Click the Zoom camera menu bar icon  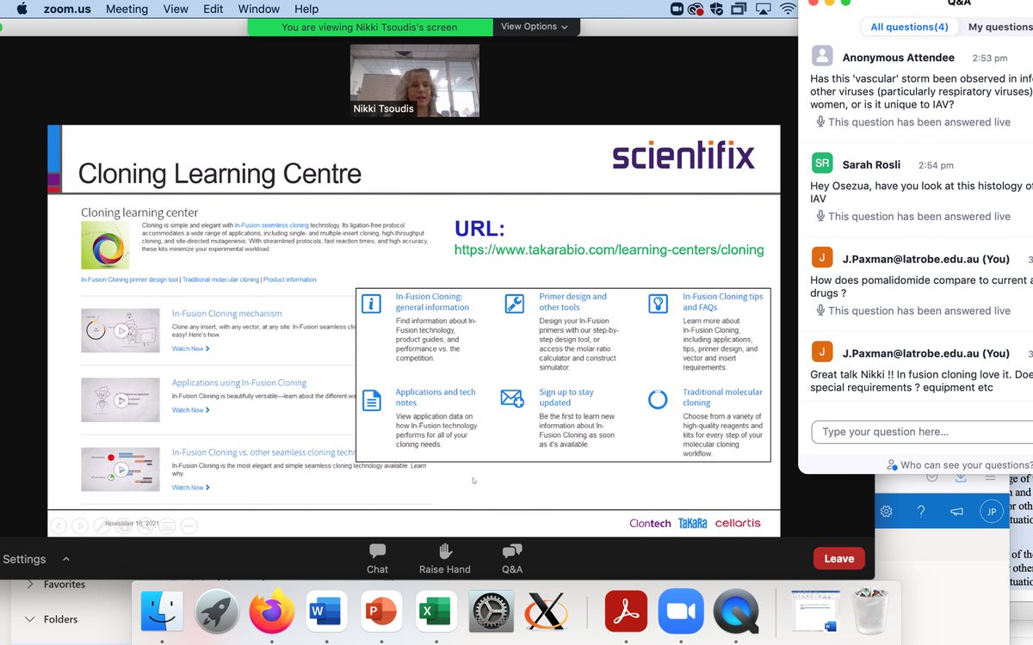[x=676, y=9]
